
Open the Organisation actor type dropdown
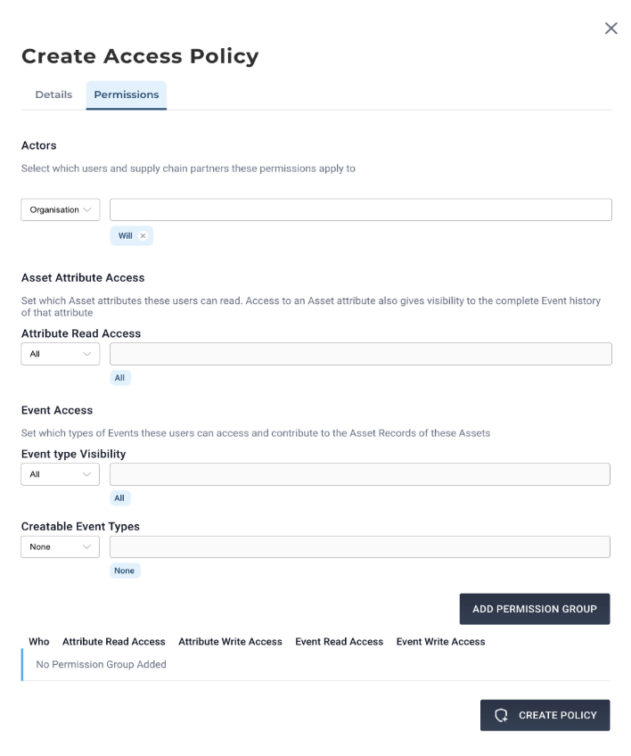61,210
